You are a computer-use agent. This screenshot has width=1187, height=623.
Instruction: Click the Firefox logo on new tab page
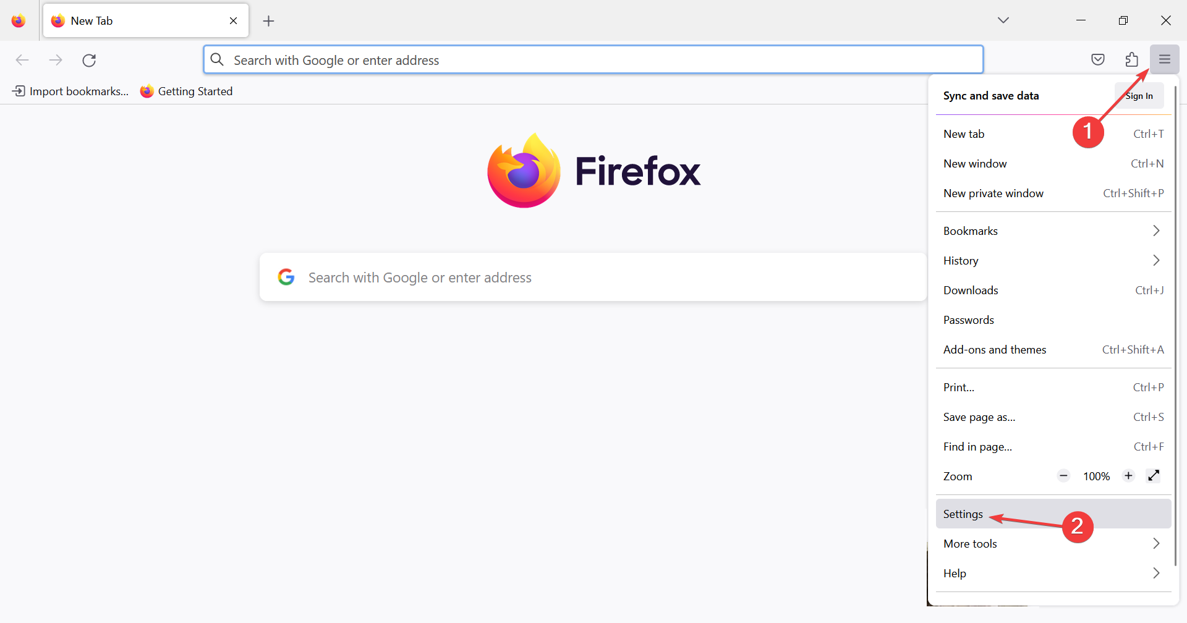coord(524,171)
